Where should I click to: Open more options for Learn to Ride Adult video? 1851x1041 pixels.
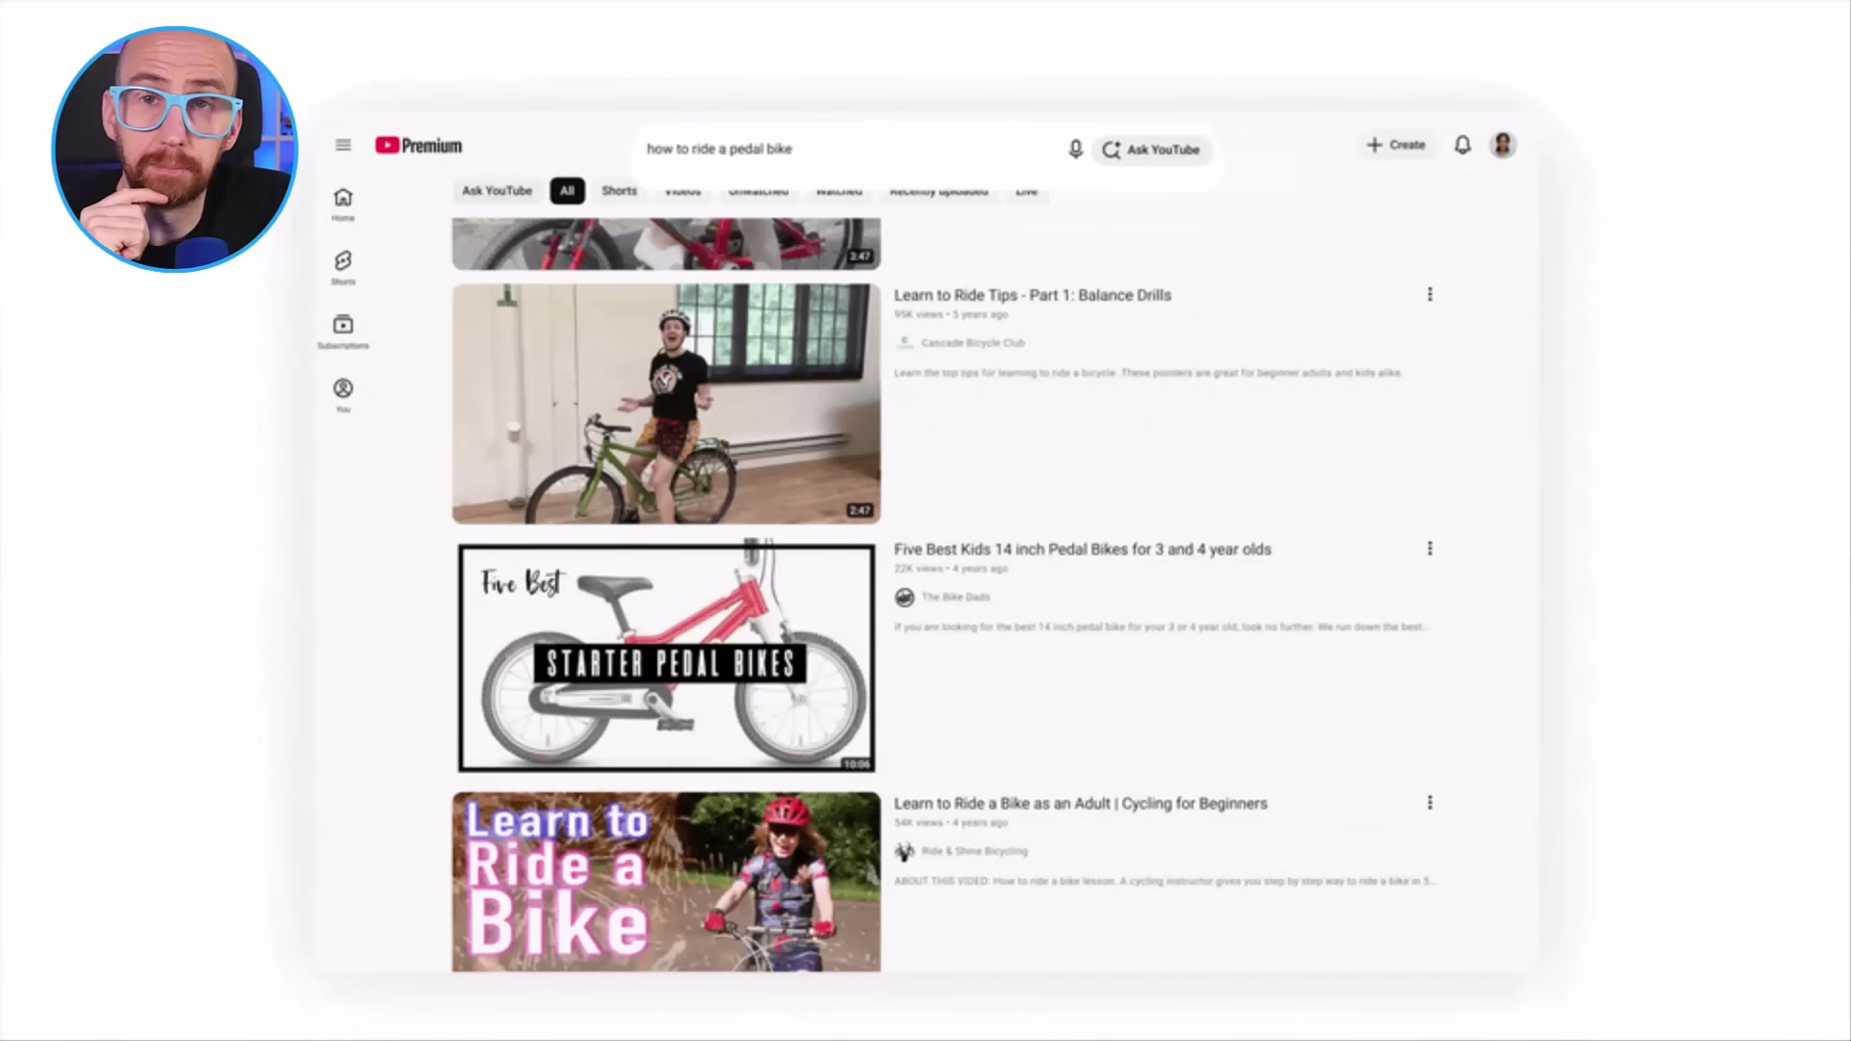coord(1430,803)
